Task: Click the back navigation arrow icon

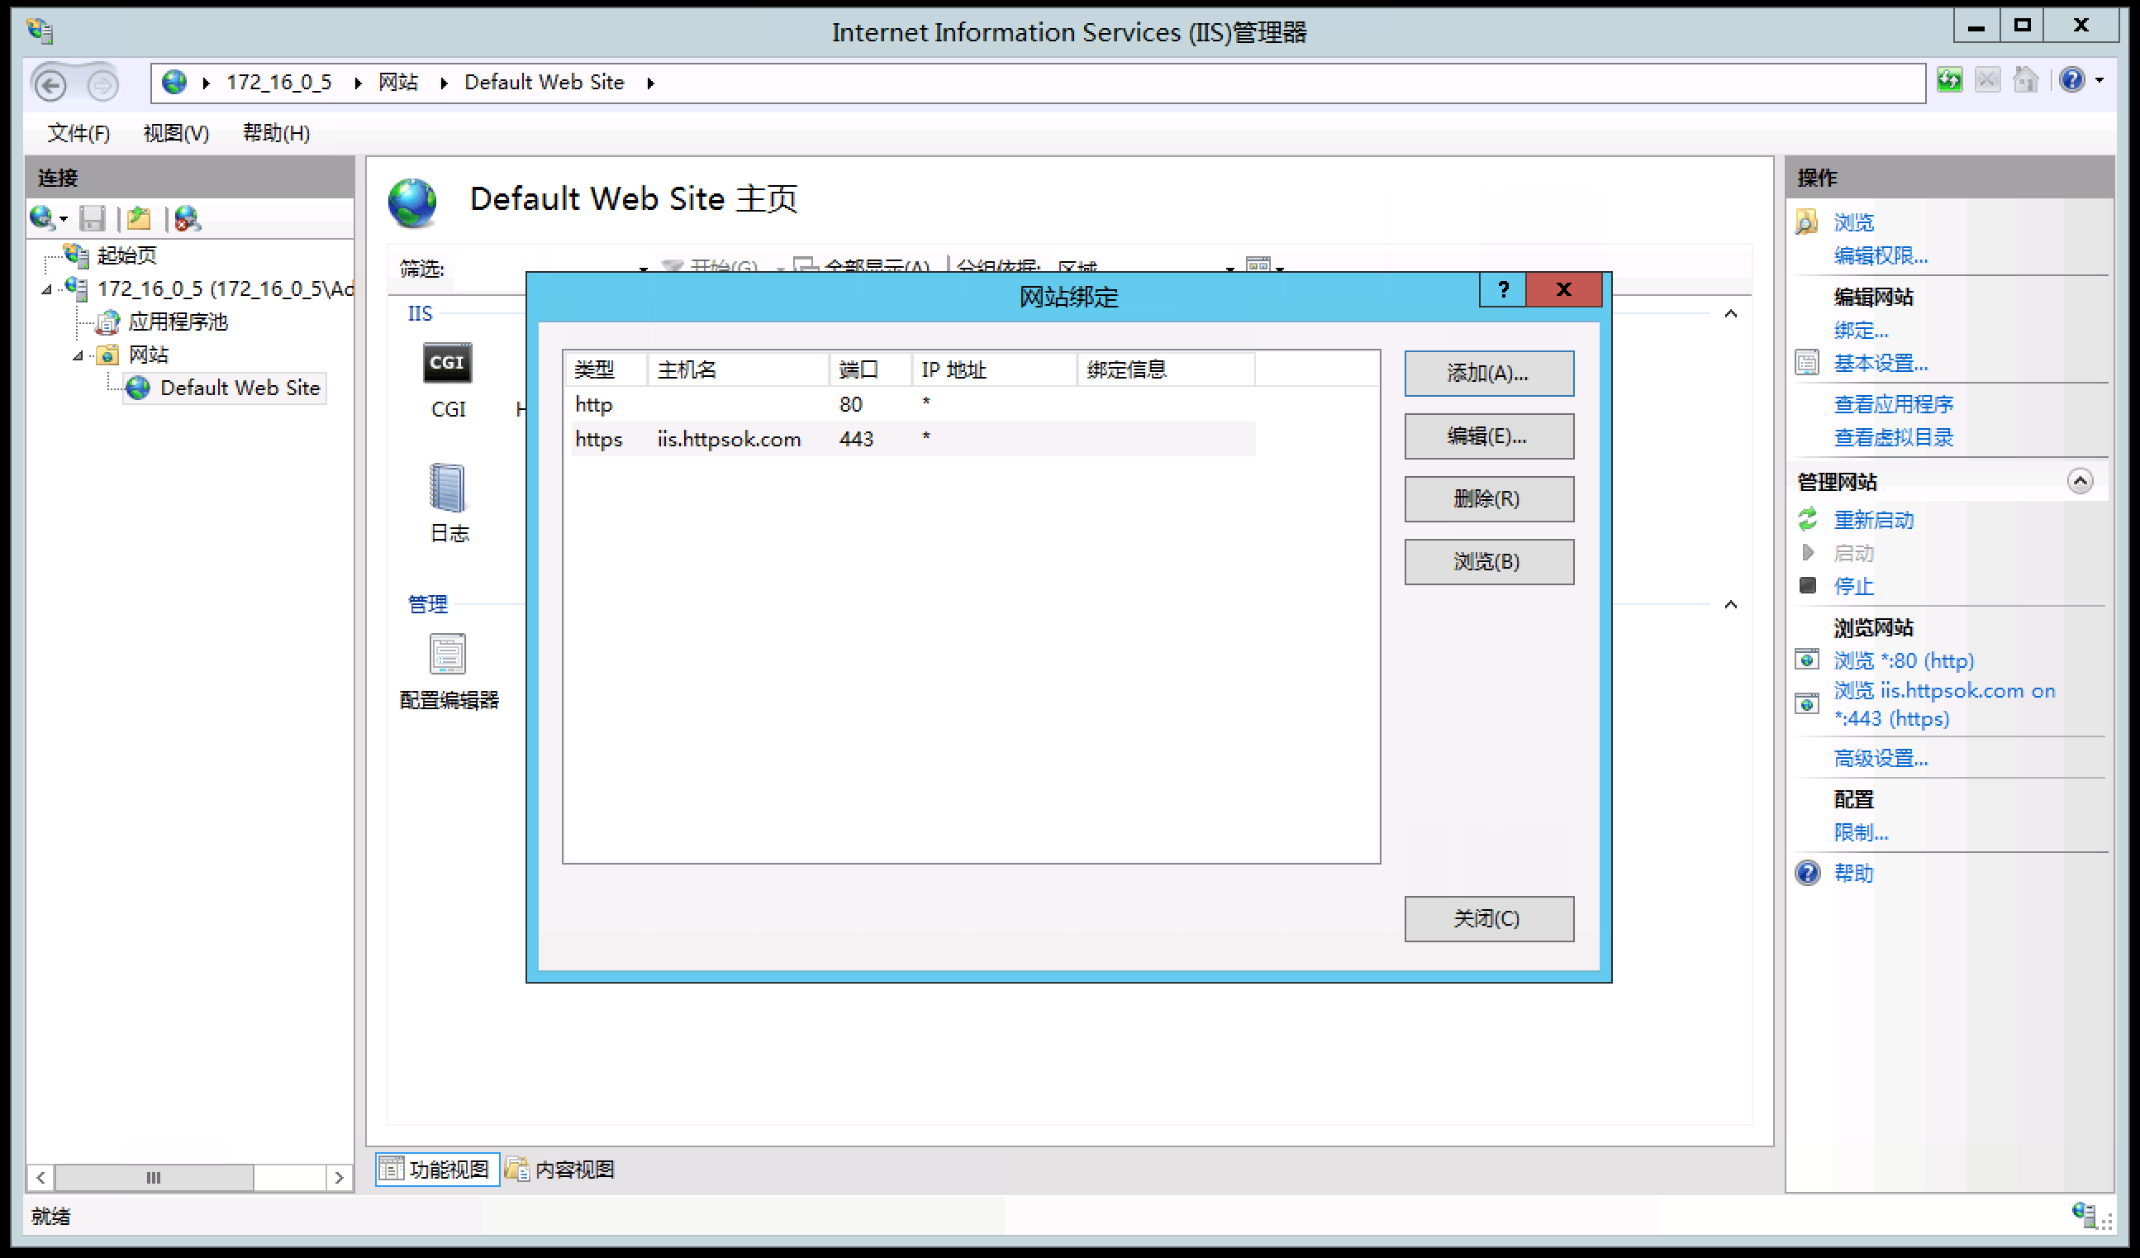Action: tap(51, 84)
